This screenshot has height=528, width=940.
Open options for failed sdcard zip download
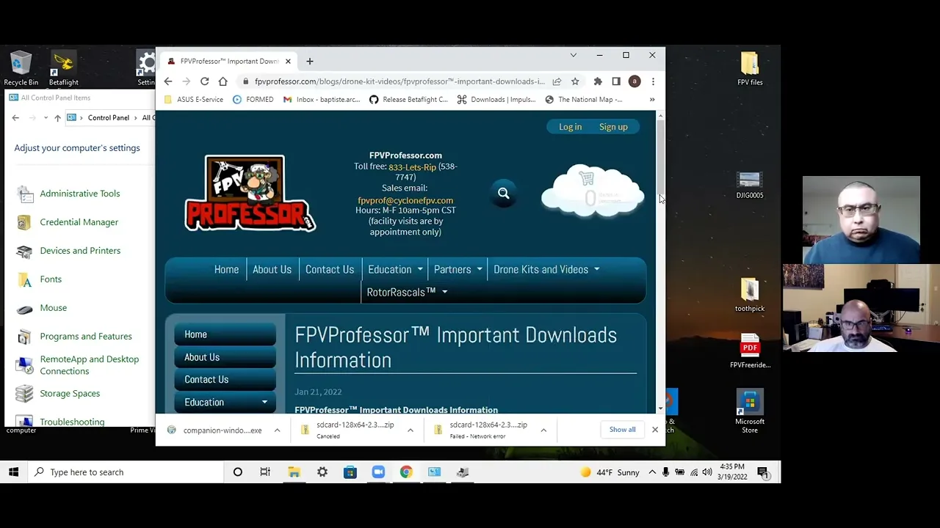[x=543, y=430]
